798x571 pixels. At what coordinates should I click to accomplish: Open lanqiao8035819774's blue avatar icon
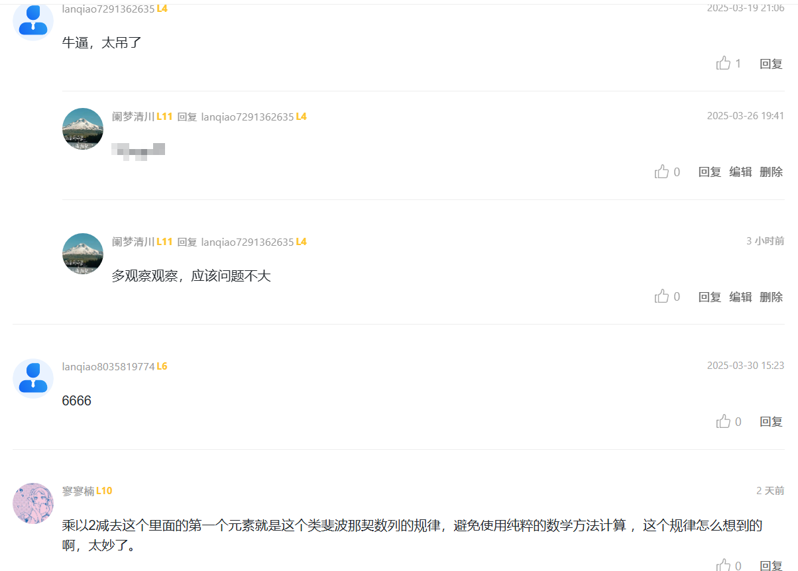click(x=33, y=379)
